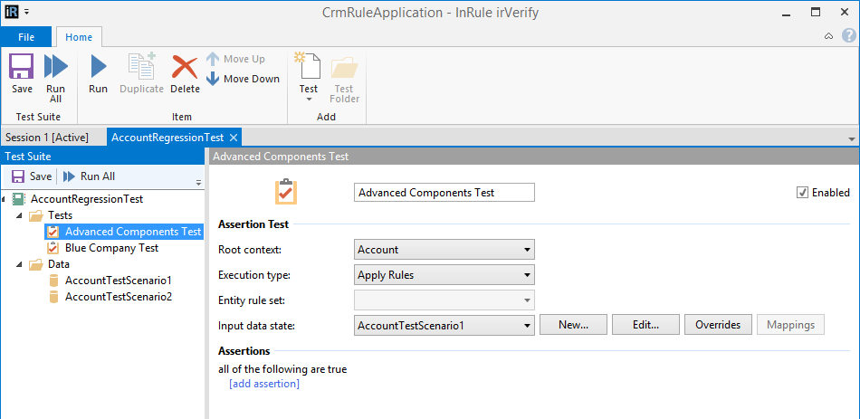Click the Test Folder ribbon icon
The width and height of the screenshot is (860, 419).
click(x=344, y=69)
